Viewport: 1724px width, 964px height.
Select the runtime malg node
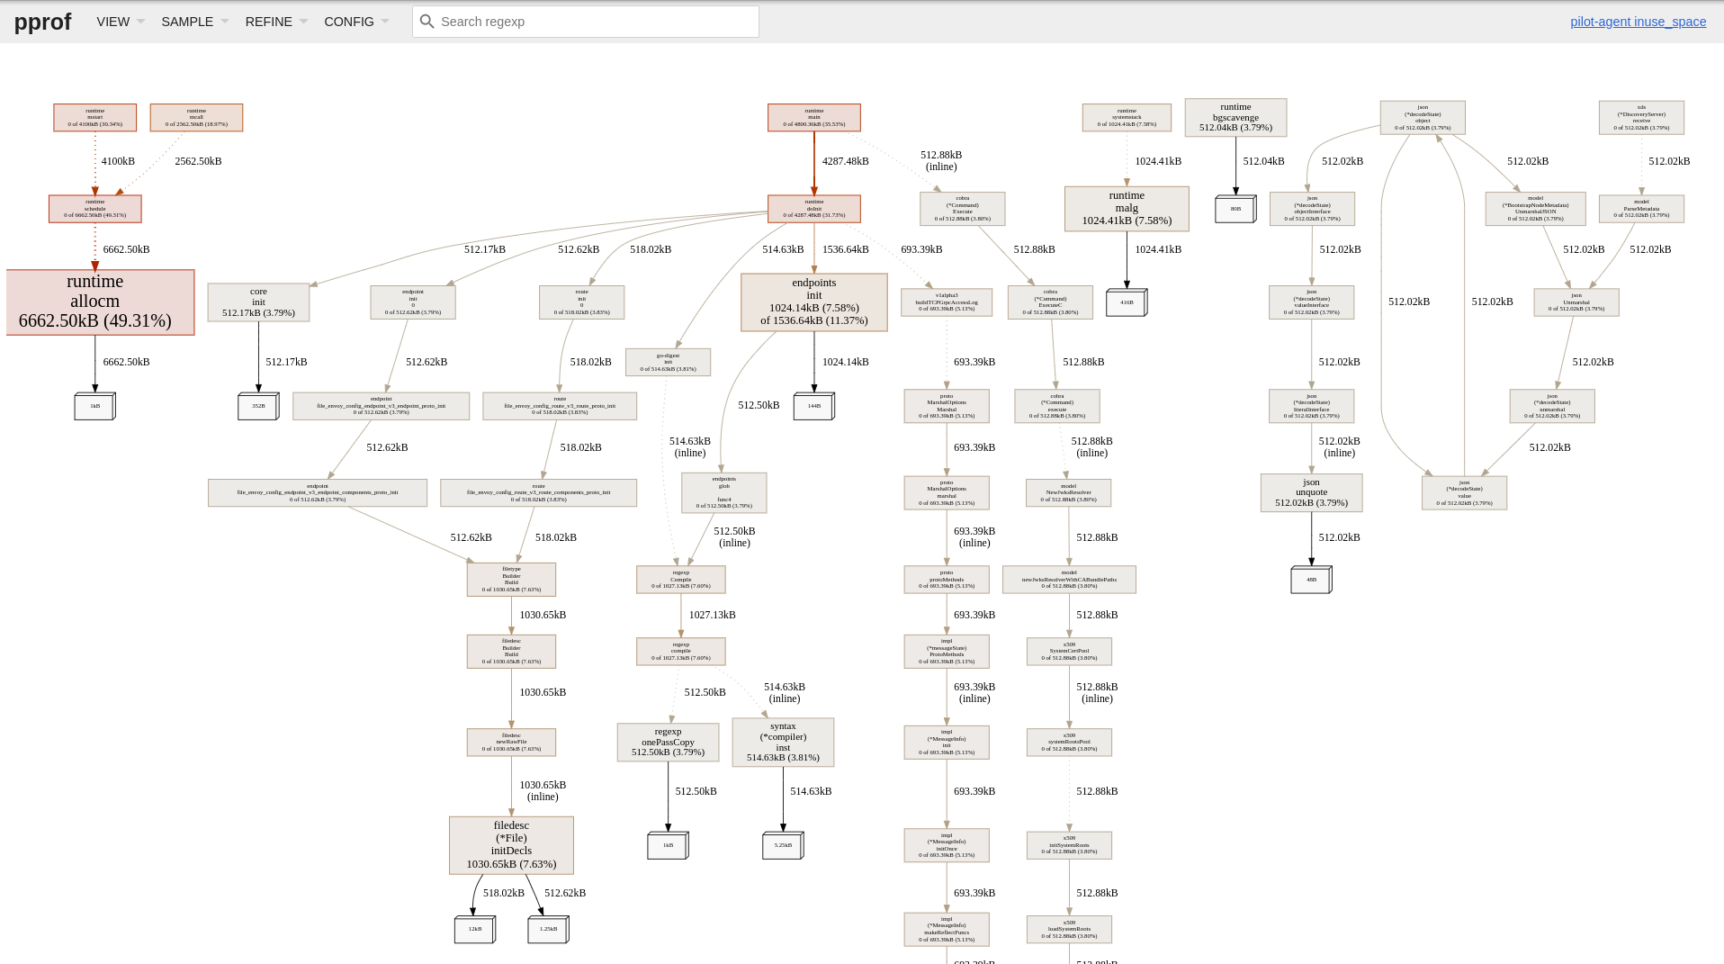pos(1127,208)
